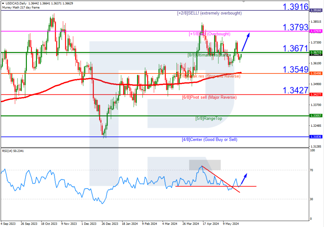The image size is (324, 227).
Task: Select the gray rectangle in RSI panel
Action: coord(205,165)
